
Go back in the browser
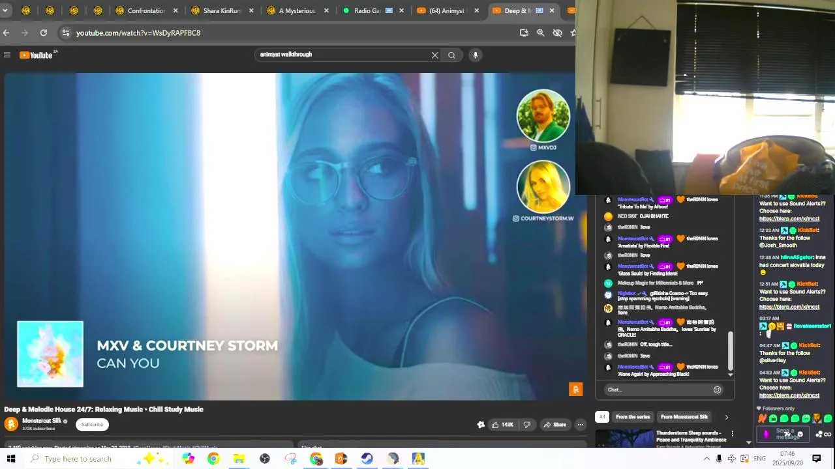tap(6, 33)
